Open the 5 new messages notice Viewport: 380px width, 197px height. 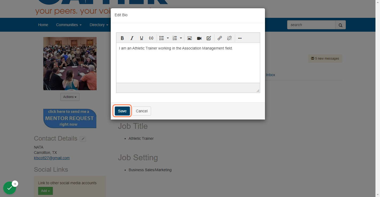coord(325,59)
